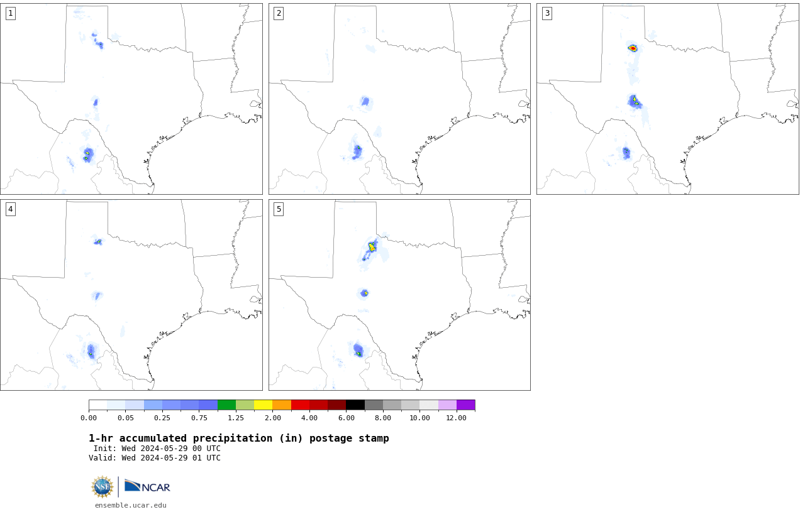The image size is (805, 512).
Task: Select the NSF logo
Action: tap(102, 487)
